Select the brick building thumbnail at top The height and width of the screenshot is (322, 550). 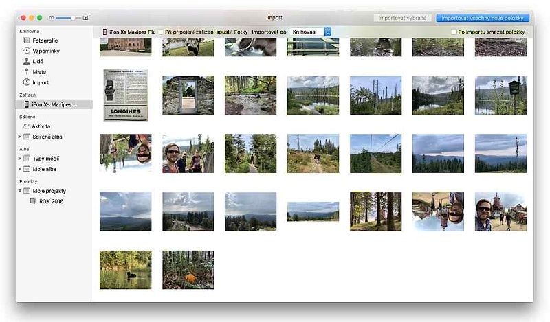(x=126, y=47)
